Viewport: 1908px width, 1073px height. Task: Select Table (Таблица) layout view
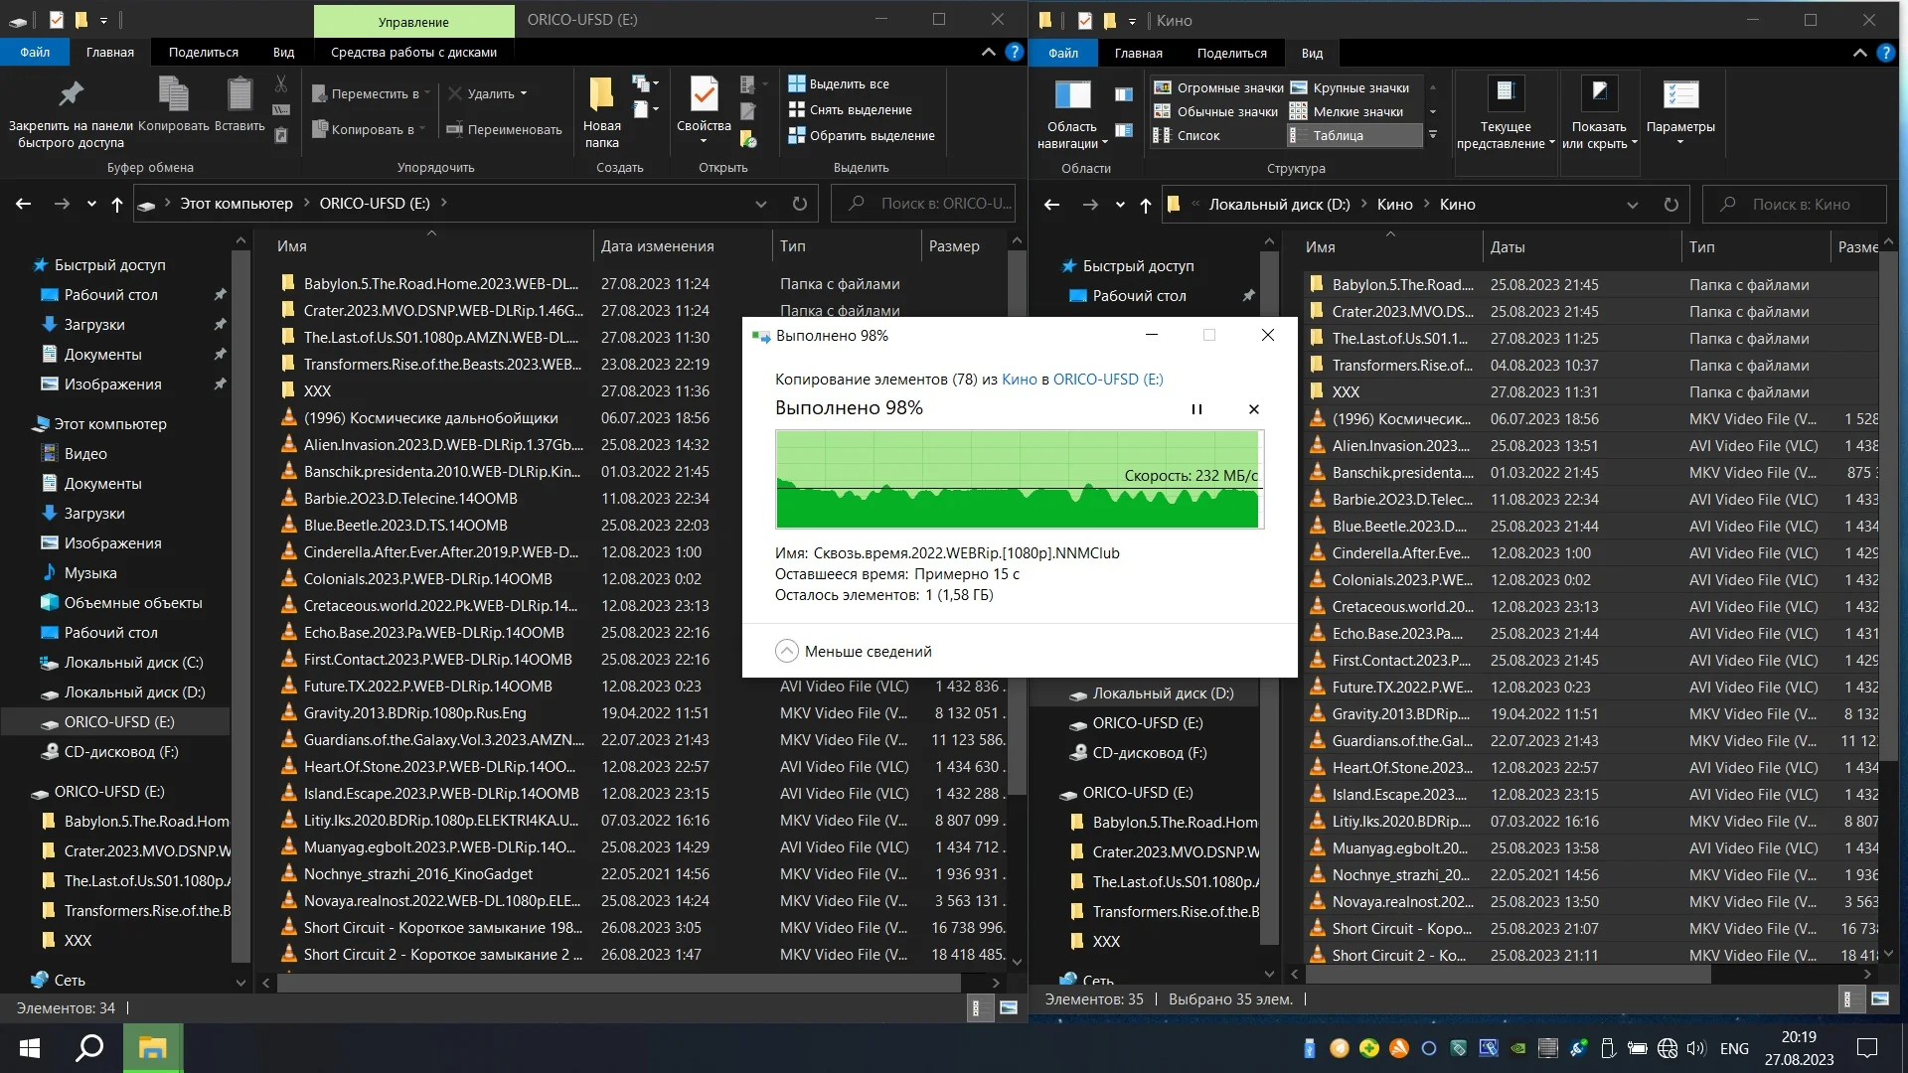(1338, 136)
